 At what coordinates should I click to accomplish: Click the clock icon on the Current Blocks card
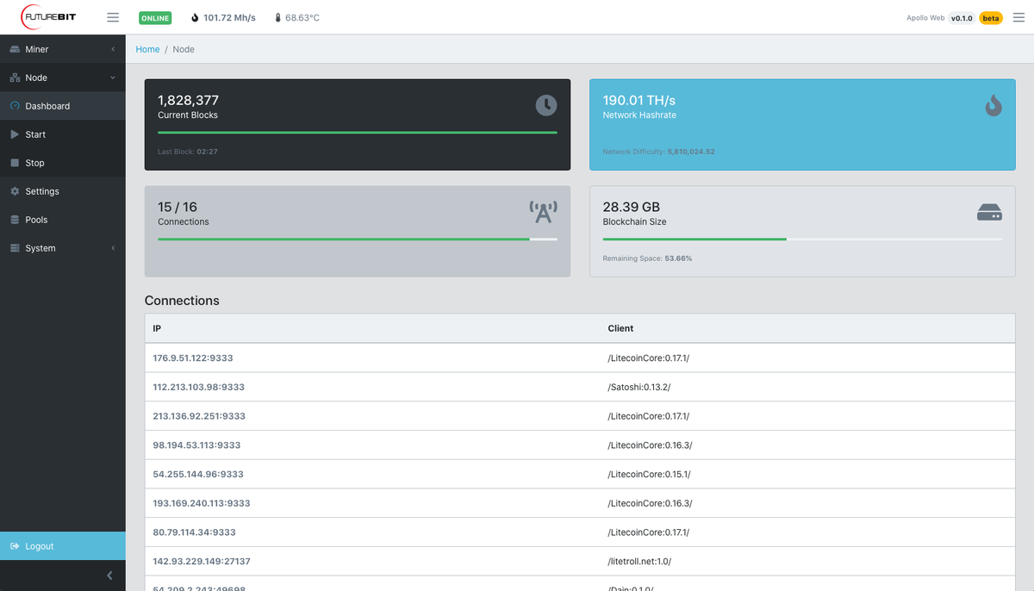(546, 105)
